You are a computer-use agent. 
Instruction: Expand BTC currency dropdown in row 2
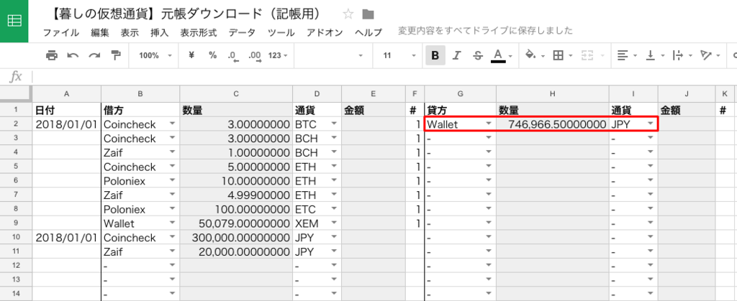click(334, 124)
